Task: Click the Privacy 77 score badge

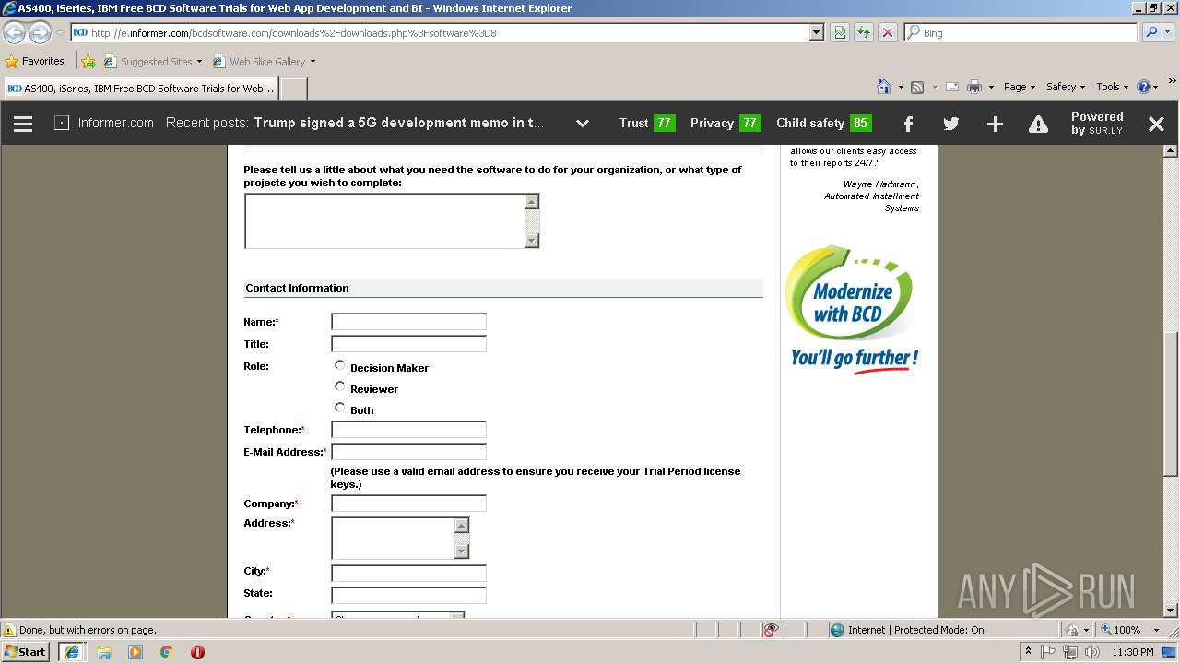Action: click(x=726, y=123)
